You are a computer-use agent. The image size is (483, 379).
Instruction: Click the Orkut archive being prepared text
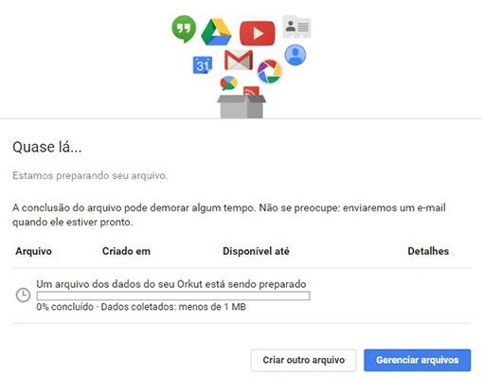point(171,284)
